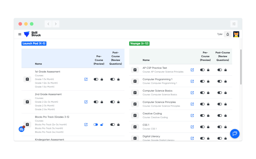Select the Launch Pad (K-5) label
The image size is (256, 159).
34,43
